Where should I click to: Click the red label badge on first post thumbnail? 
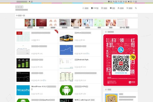19,33
